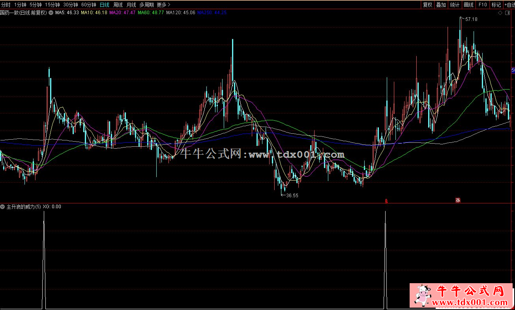Click the MA60: 48.77 indicator value
Image resolution: width=515 pixels, height=310 pixels.
click(151, 13)
